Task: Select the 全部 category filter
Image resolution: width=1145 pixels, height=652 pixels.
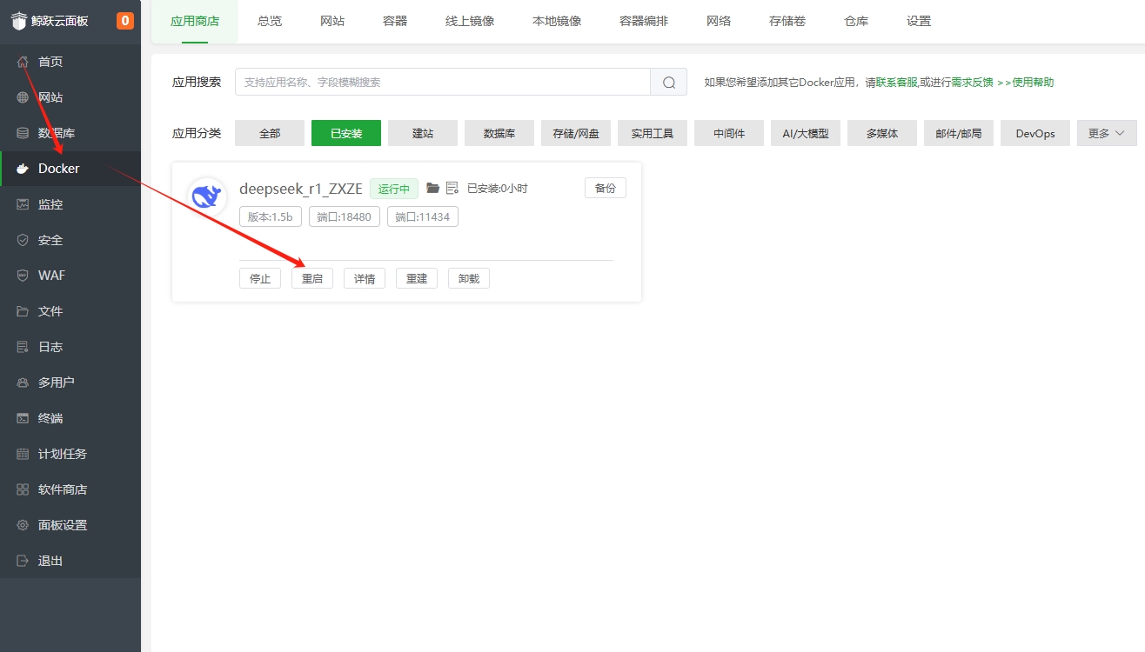Action: (x=270, y=133)
